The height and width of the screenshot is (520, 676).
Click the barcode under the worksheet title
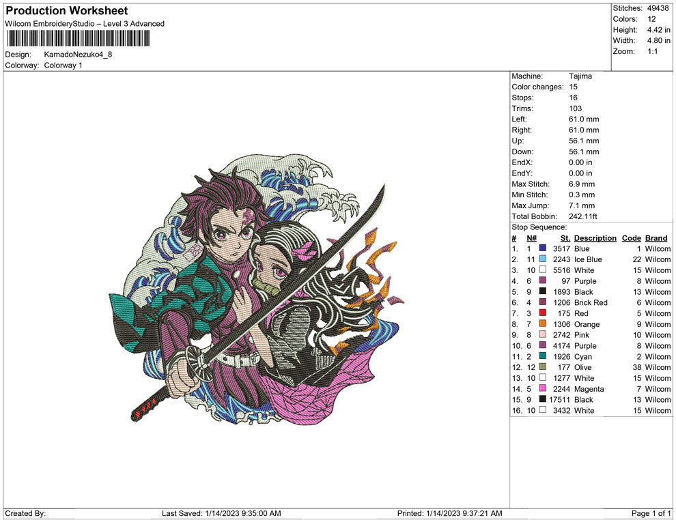pos(78,38)
